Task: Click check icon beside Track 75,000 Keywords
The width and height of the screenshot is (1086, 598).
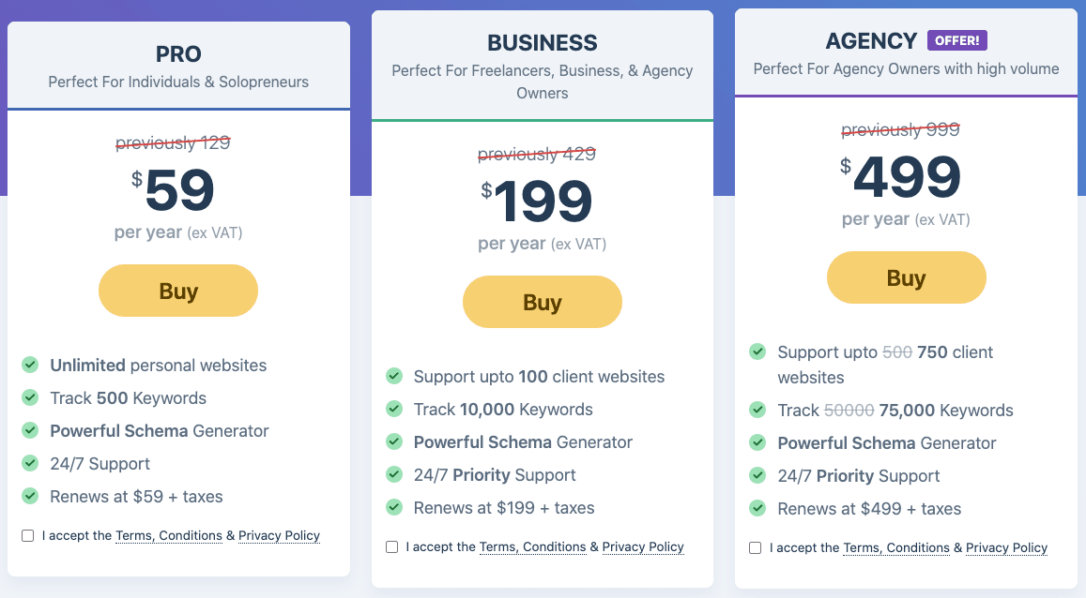Action: coord(757,410)
